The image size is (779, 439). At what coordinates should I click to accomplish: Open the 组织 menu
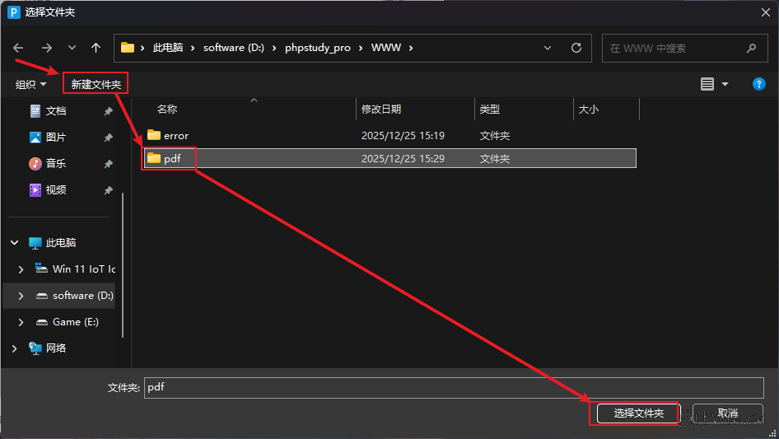(30, 85)
